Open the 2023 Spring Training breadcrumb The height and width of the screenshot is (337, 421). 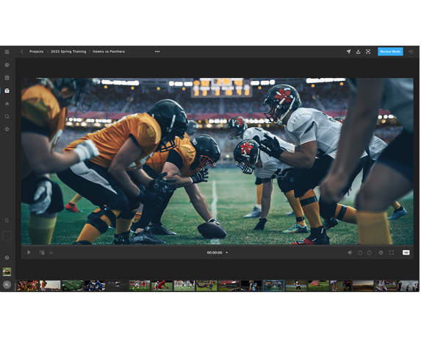pos(68,52)
